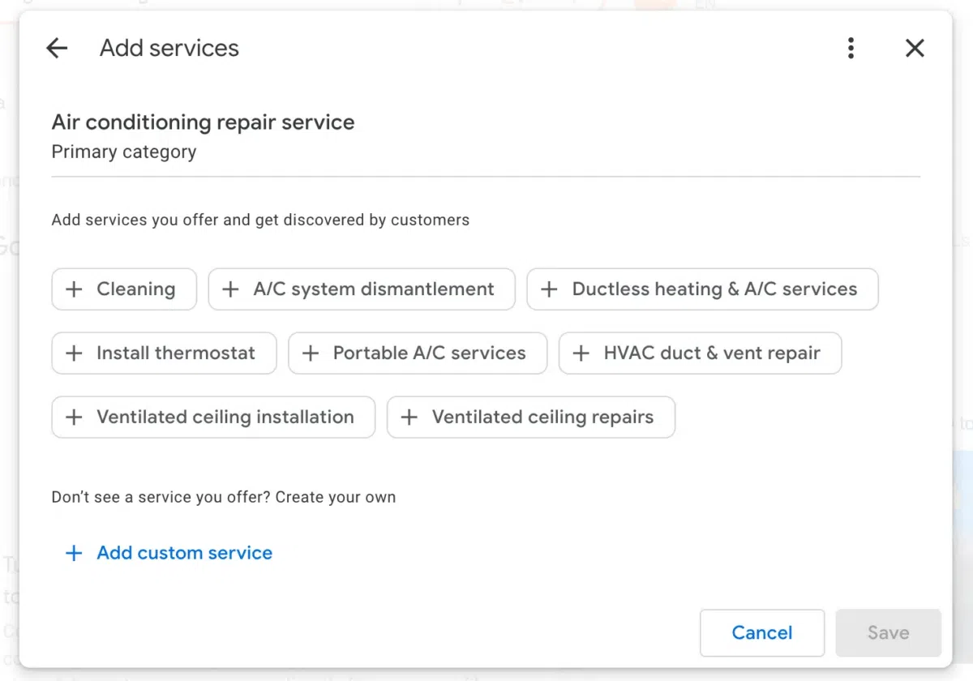Open the three-dot overflow menu
The width and height of the screenshot is (973, 681).
(851, 48)
